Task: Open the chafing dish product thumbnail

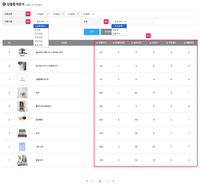Action: 22,52
